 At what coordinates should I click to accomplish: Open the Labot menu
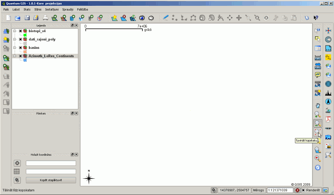[16, 9]
